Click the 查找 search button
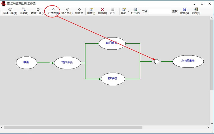The width and height of the screenshot is (214, 134). click(x=175, y=11)
